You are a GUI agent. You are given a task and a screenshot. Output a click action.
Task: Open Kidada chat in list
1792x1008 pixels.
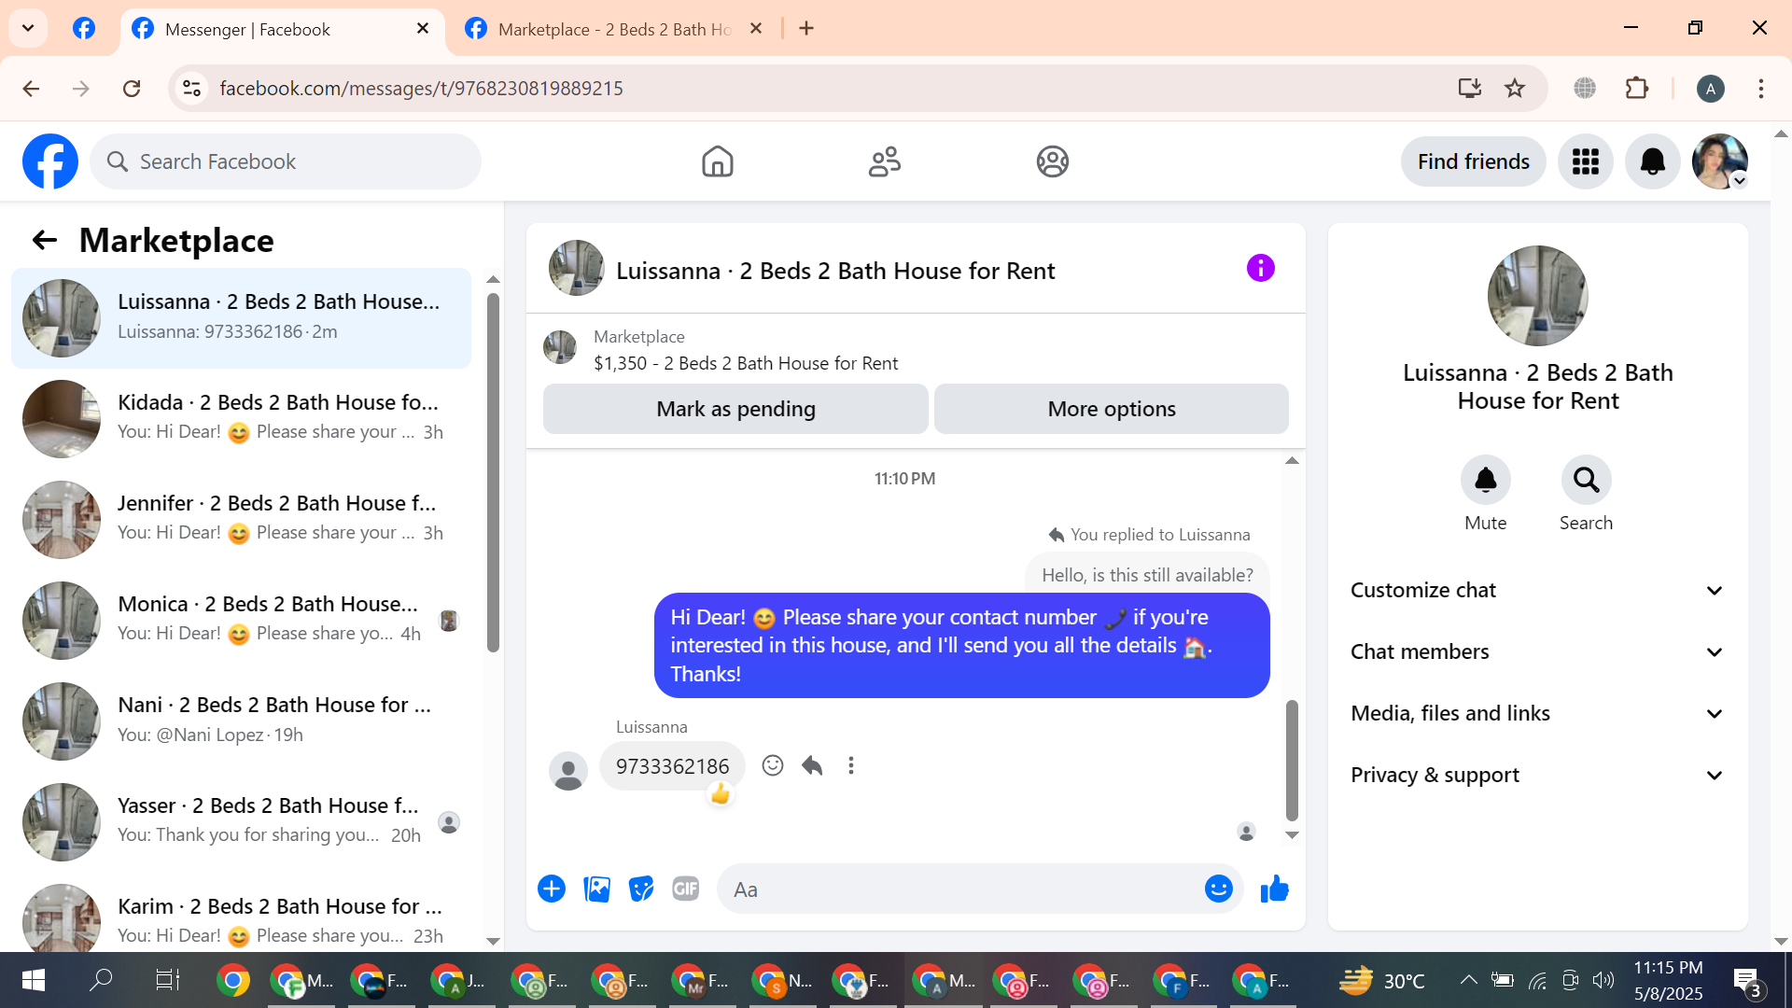coord(241,418)
